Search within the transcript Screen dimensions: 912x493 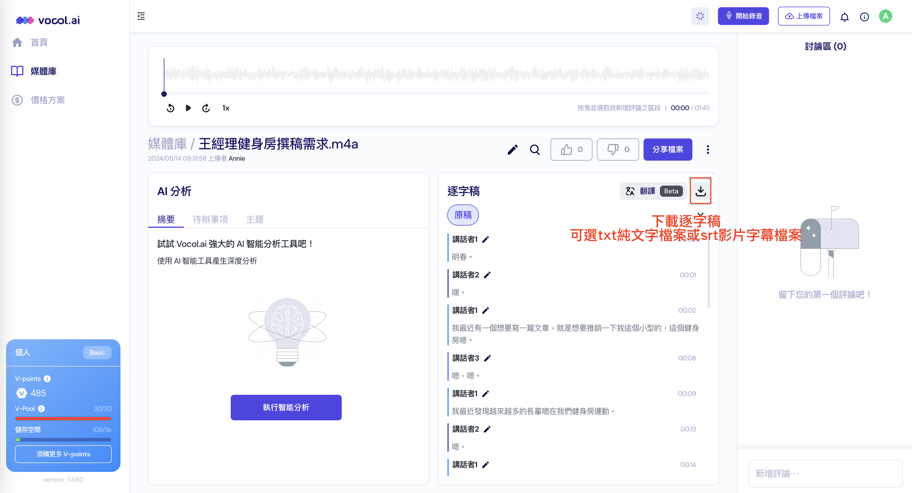tap(535, 150)
